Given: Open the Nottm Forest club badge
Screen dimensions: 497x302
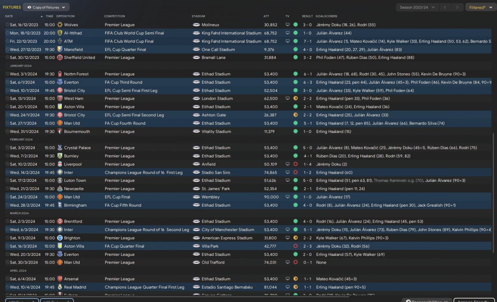Looking at the screenshot, I should (x=60, y=74).
